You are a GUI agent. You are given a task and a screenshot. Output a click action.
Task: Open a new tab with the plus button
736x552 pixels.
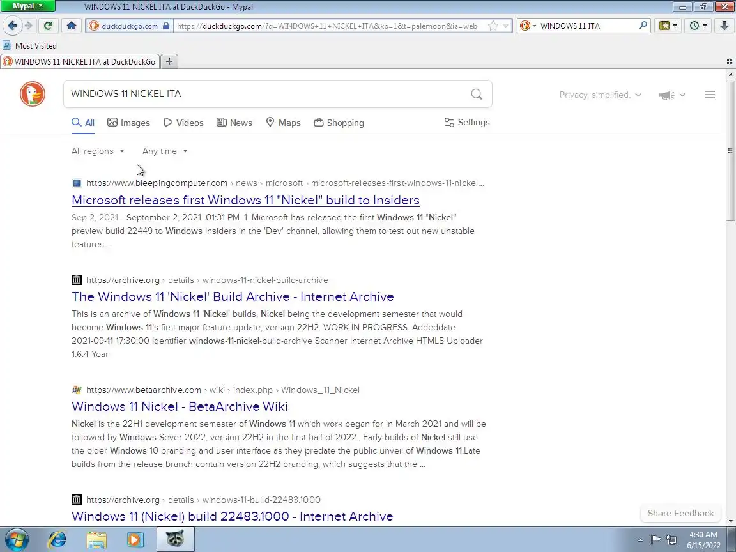pos(169,61)
